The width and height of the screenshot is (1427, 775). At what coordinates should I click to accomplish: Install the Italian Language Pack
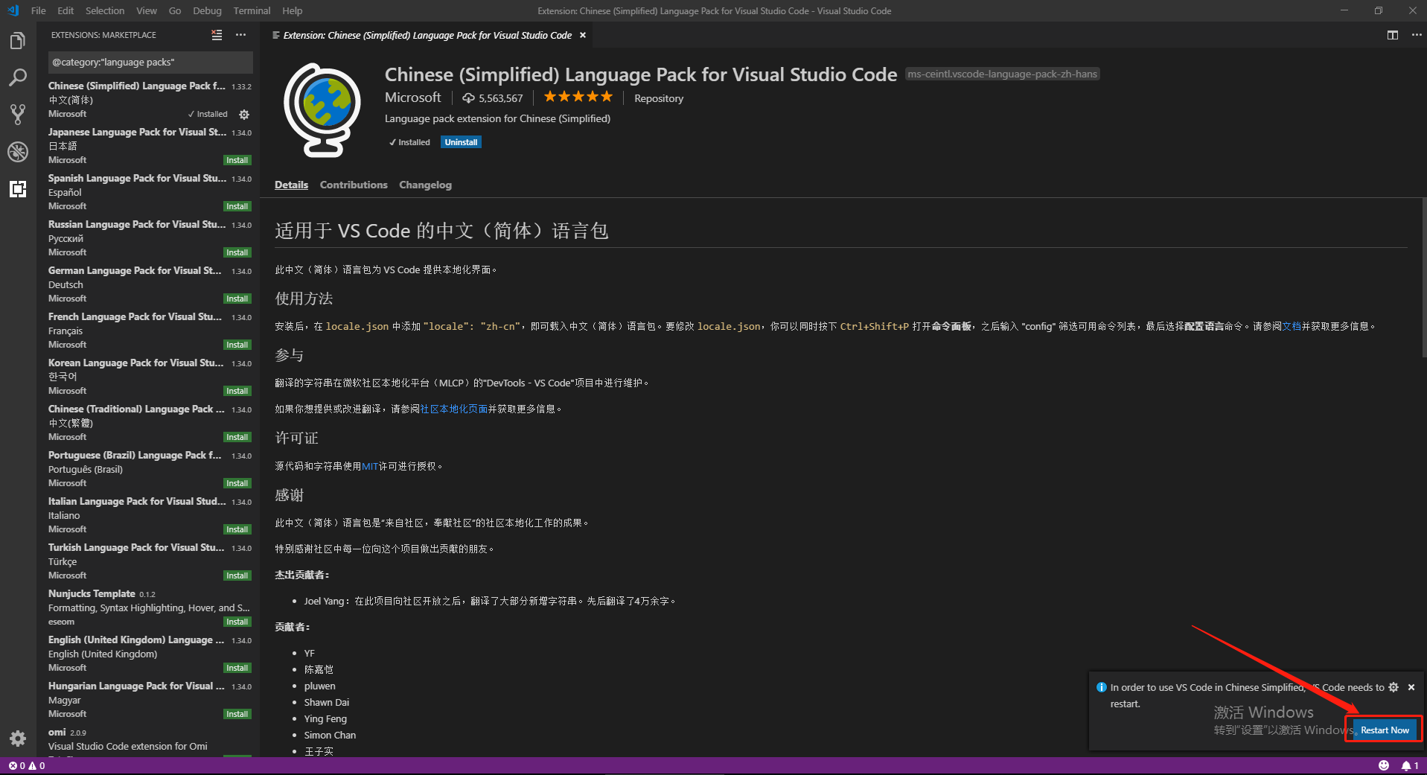(237, 530)
